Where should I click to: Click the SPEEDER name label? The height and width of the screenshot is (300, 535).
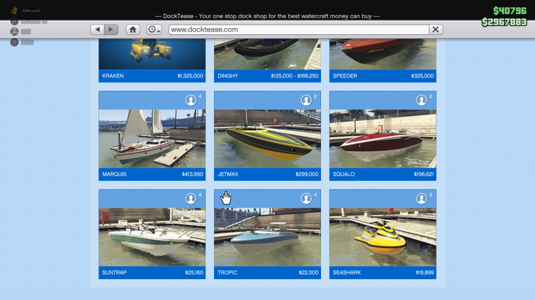(345, 76)
